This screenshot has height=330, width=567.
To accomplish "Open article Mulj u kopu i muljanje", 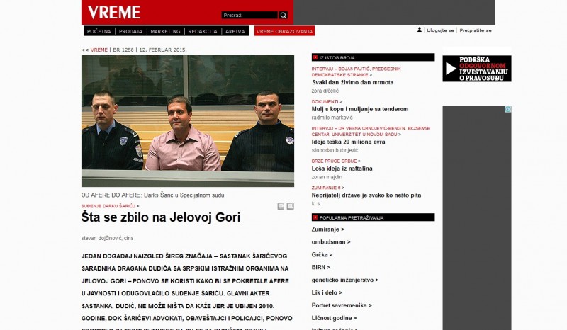I will (360, 109).
